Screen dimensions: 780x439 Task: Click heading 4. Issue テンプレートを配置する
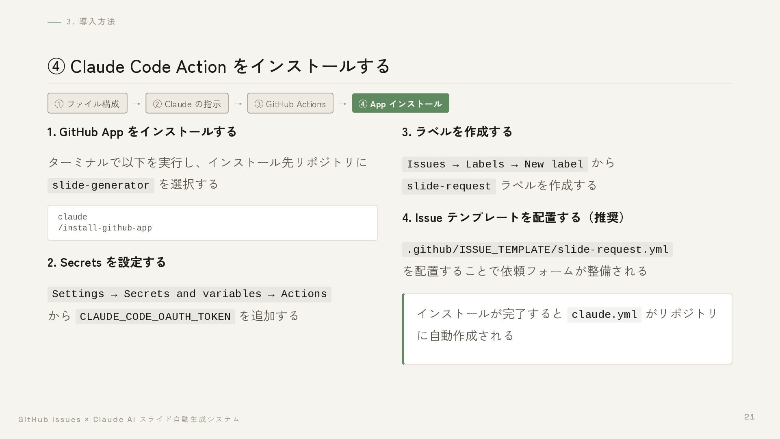[x=515, y=217]
